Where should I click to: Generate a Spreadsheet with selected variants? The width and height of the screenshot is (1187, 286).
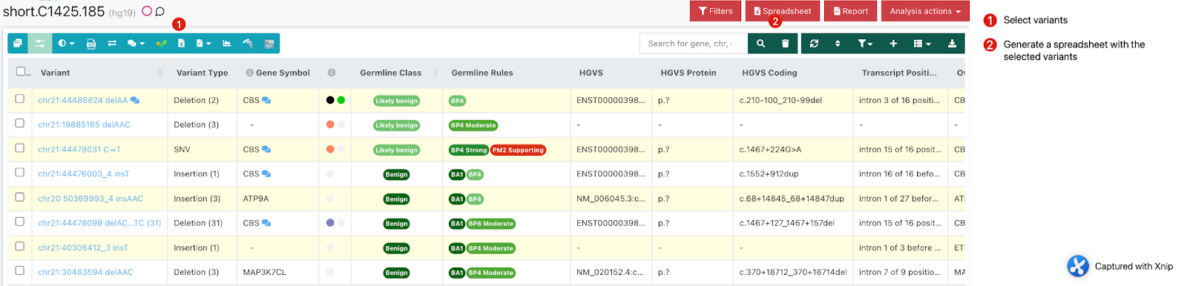pos(782,11)
